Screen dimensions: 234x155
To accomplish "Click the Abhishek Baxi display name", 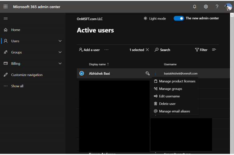I will point(99,74).
